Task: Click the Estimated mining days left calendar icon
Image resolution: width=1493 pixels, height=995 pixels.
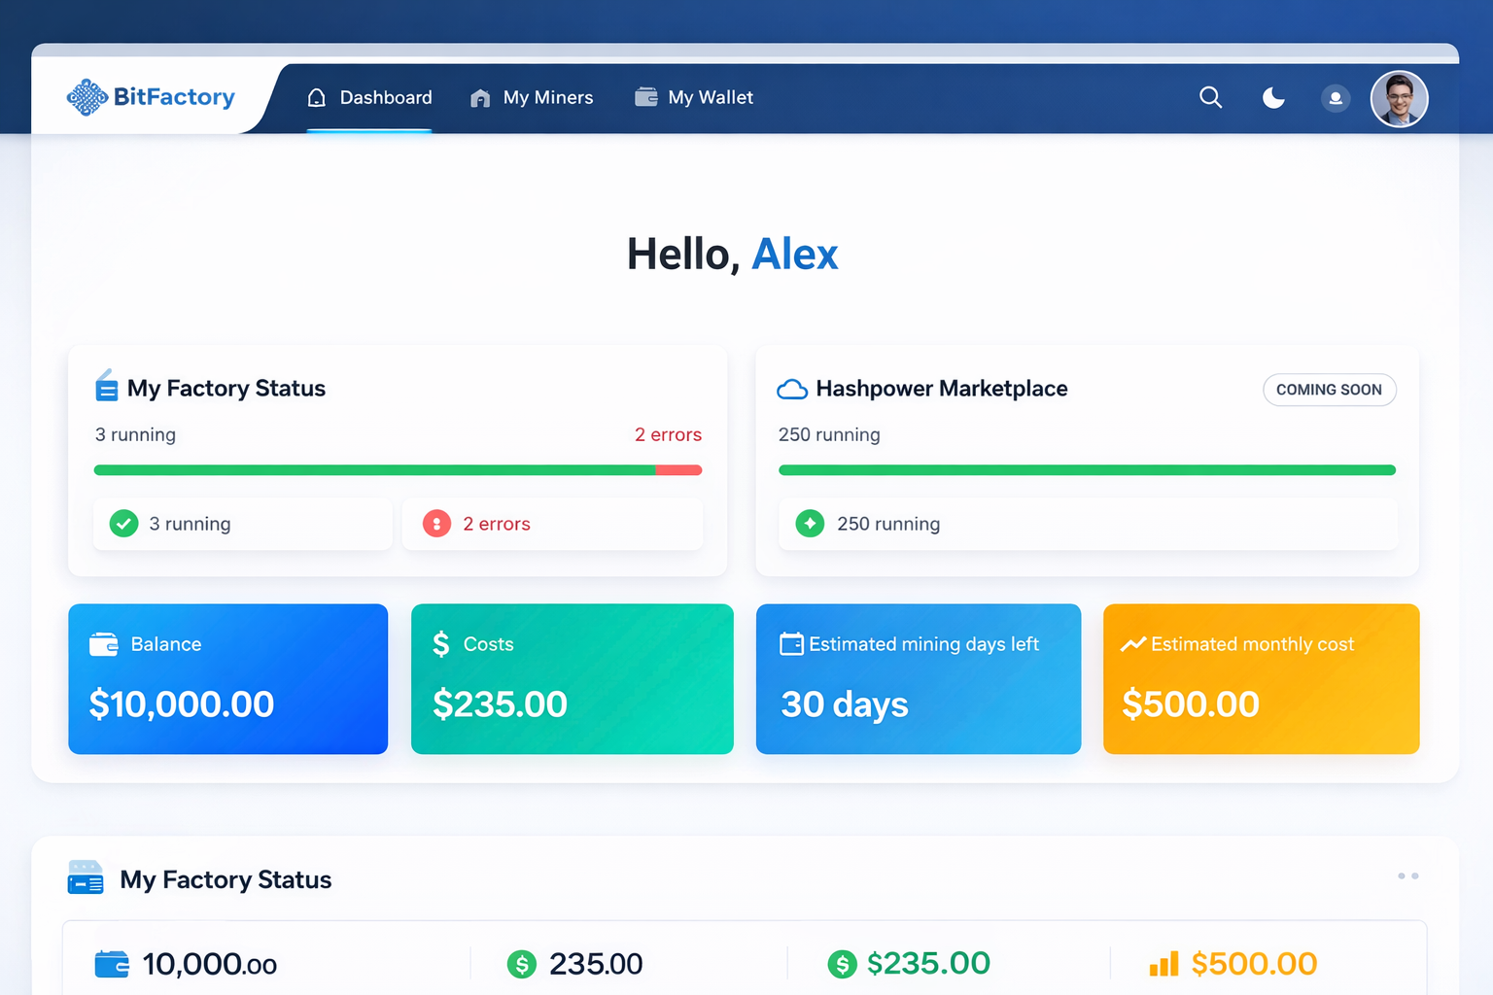Action: 791,644
